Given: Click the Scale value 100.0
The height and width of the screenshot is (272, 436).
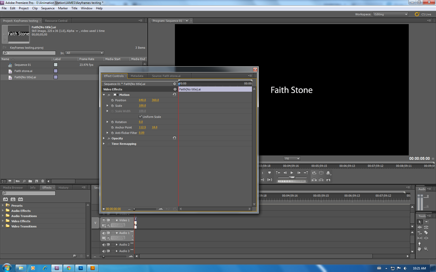Looking at the screenshot, I should point(142,106).
